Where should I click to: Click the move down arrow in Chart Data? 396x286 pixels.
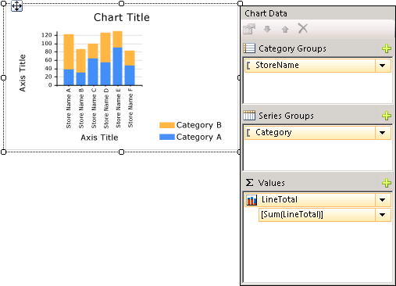(x=267, y=29)
